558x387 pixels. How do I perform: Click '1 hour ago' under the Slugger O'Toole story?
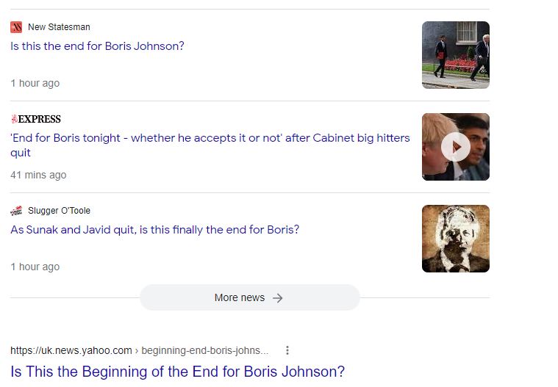[35, 267]
